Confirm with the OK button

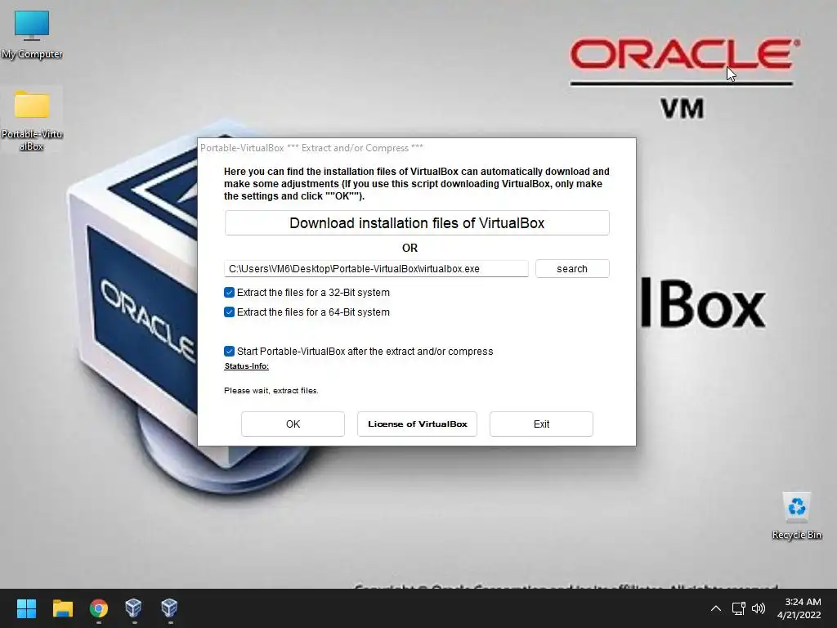click(293, 424)
